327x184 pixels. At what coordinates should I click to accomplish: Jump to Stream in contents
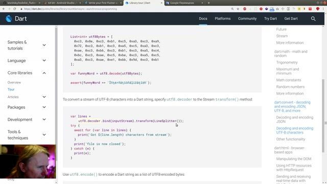tap(282, 36)
